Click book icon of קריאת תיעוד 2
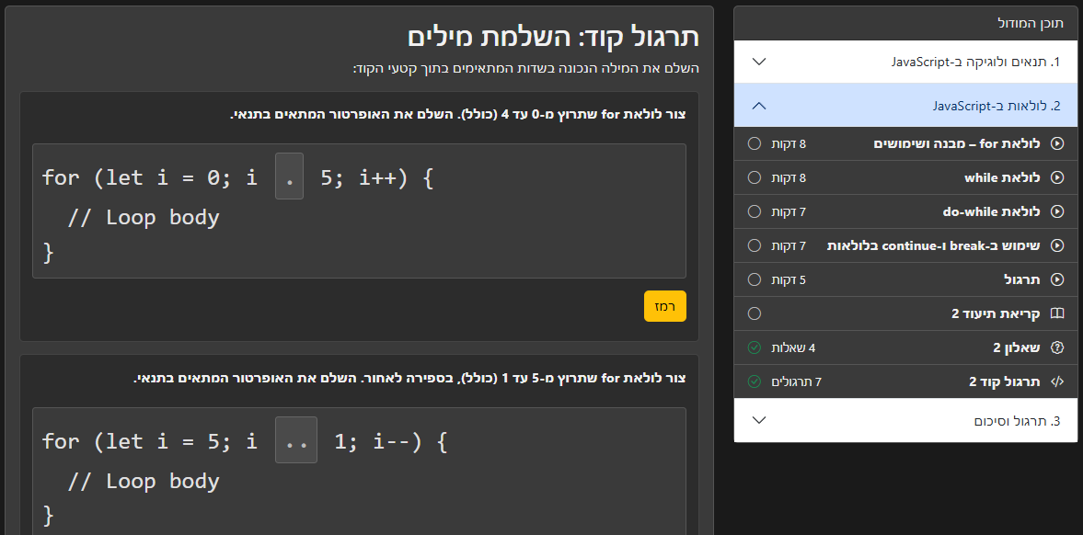Image resolution: width=1083 pixels, height=535 pixels. coord(1056,313)
